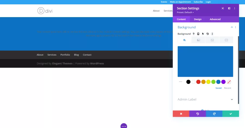The height and width of the screenshot is (128, 245).
Task: Undo the last change in settings
Action: pyautogui.click(x=198, y=114)
